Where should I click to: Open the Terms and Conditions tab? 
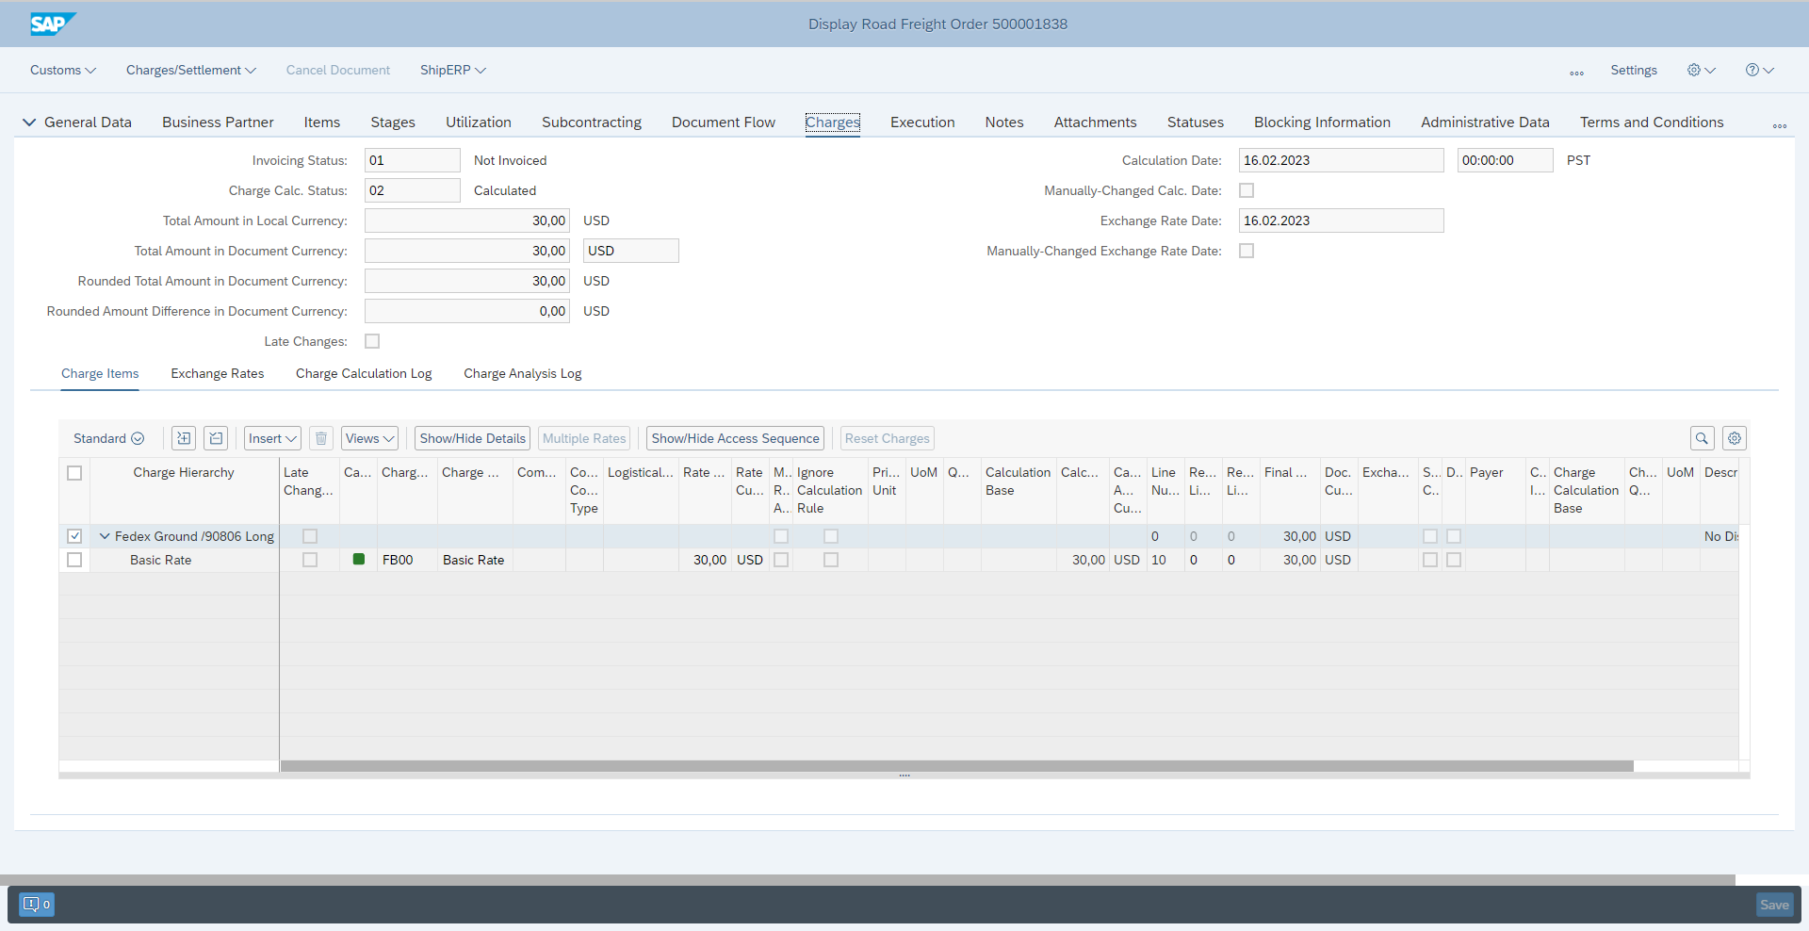click(x=1652, y=122)
